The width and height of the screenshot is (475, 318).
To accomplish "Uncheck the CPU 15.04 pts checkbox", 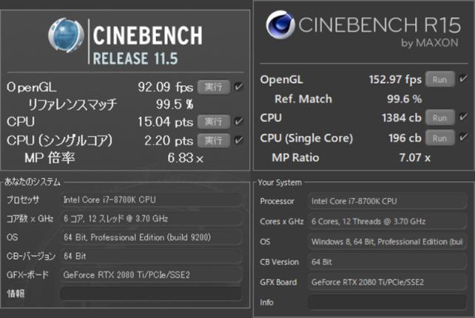I will [x=238, y=121].
